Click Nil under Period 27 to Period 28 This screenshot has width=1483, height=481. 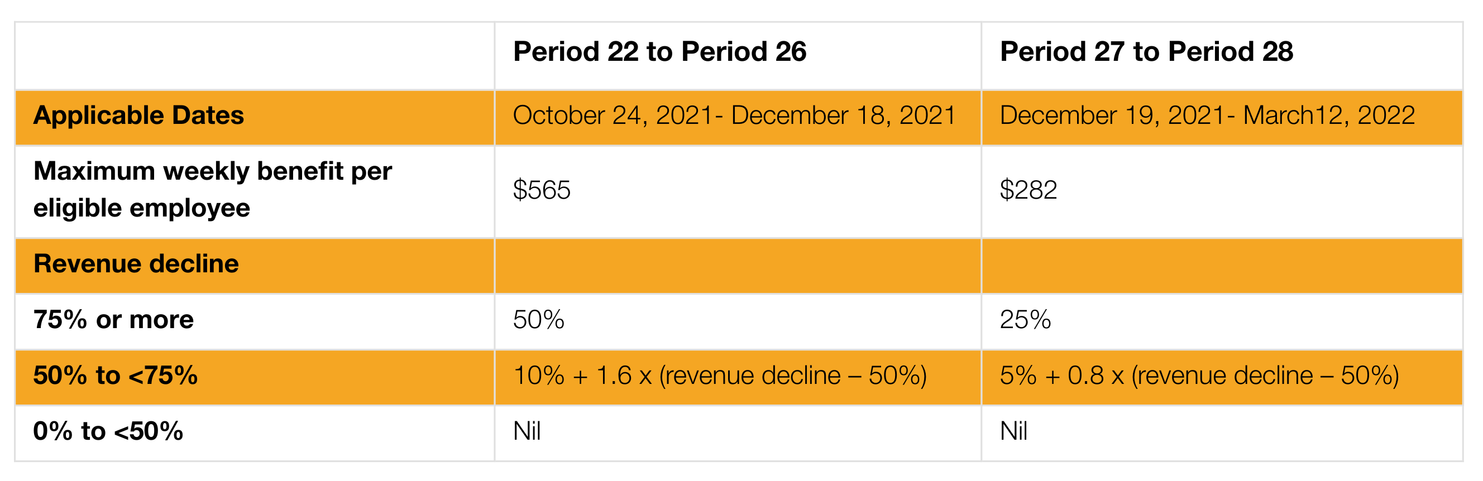tap(1014, 431)
